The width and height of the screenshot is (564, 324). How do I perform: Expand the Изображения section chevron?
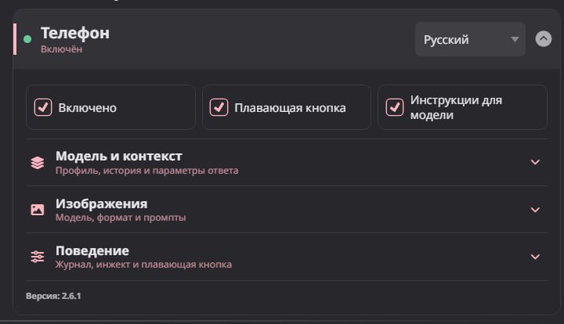[x=535, y=210]
